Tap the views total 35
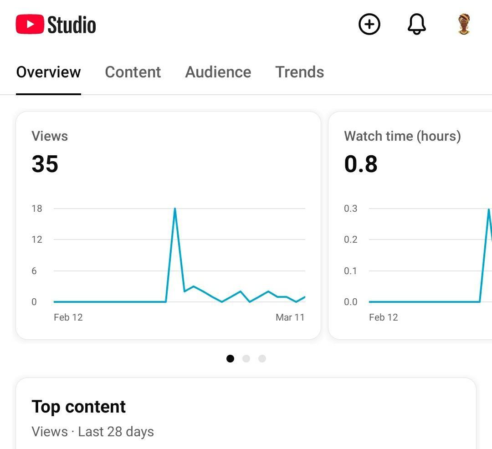 45,163
